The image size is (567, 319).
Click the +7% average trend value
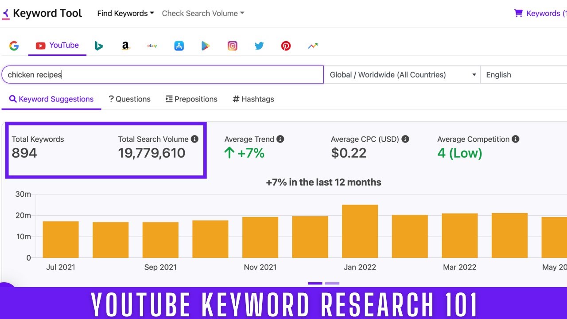(245, 153)
